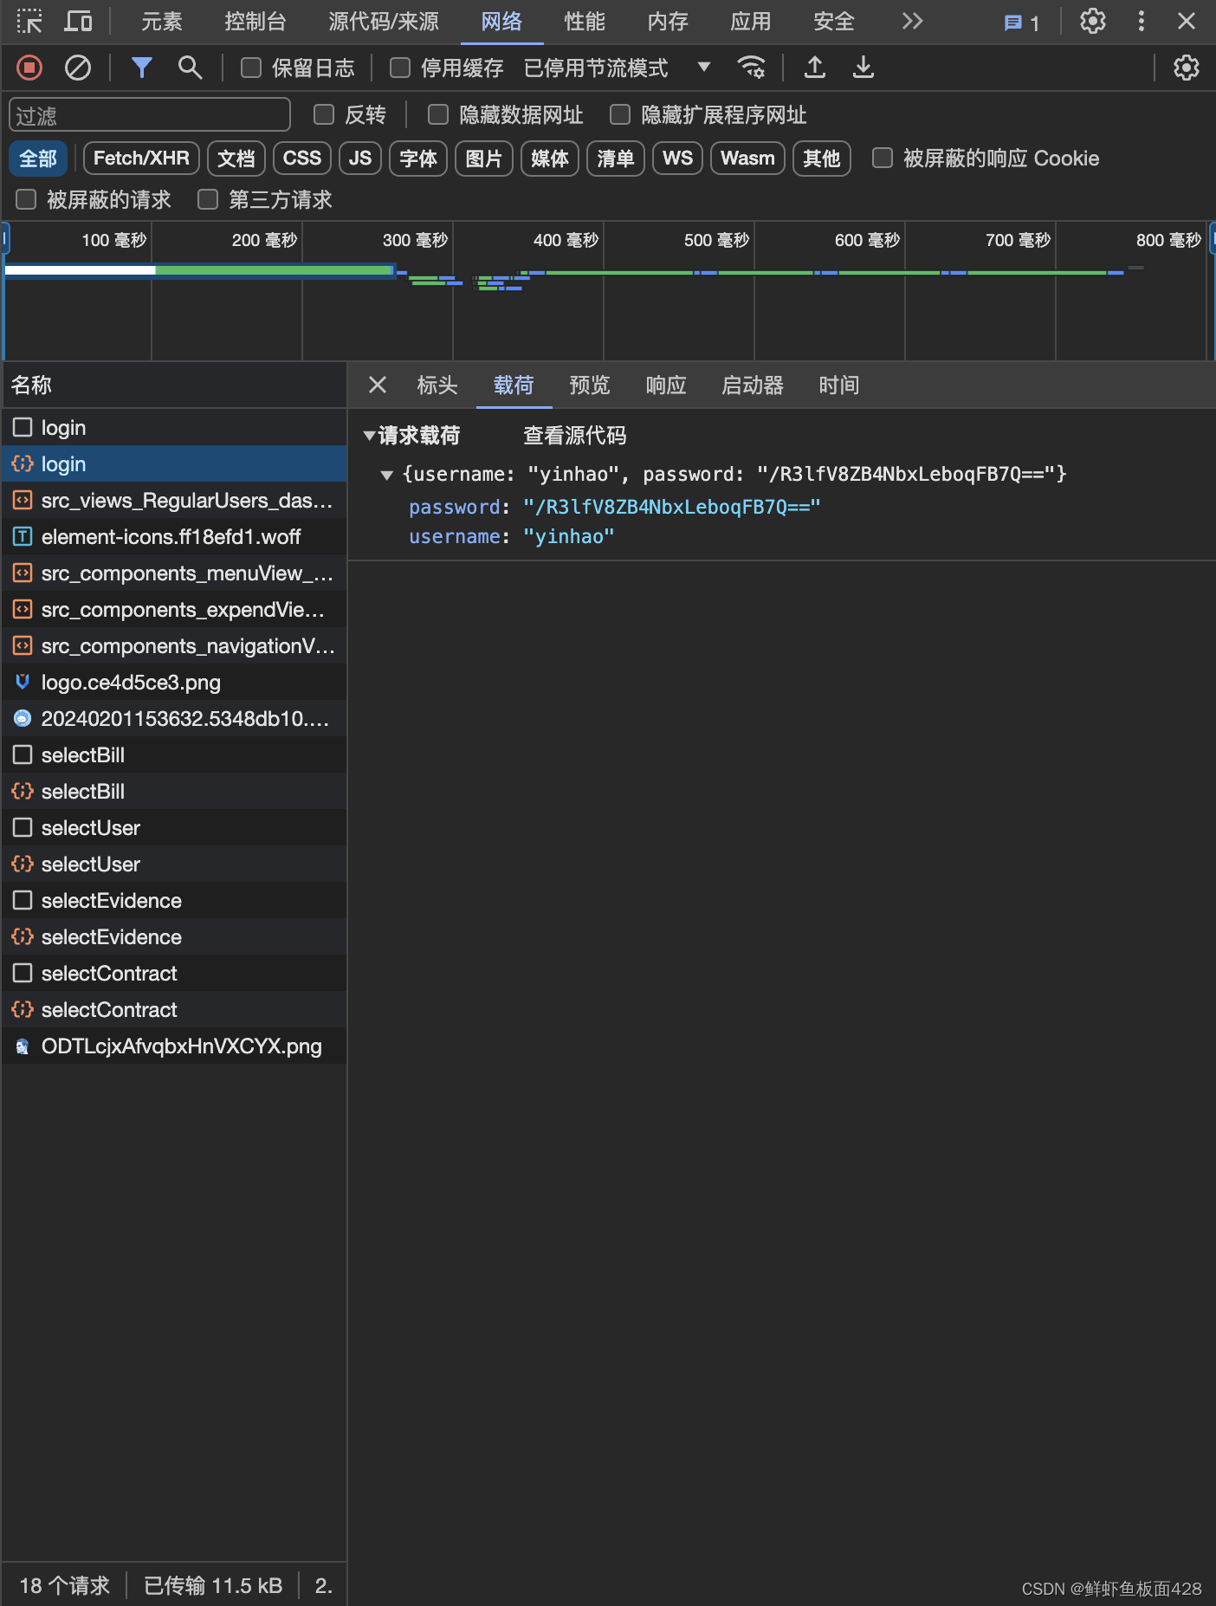Click 查看源代码 link in payload
Screen dimensions: 1216x1606
[574, 435]
